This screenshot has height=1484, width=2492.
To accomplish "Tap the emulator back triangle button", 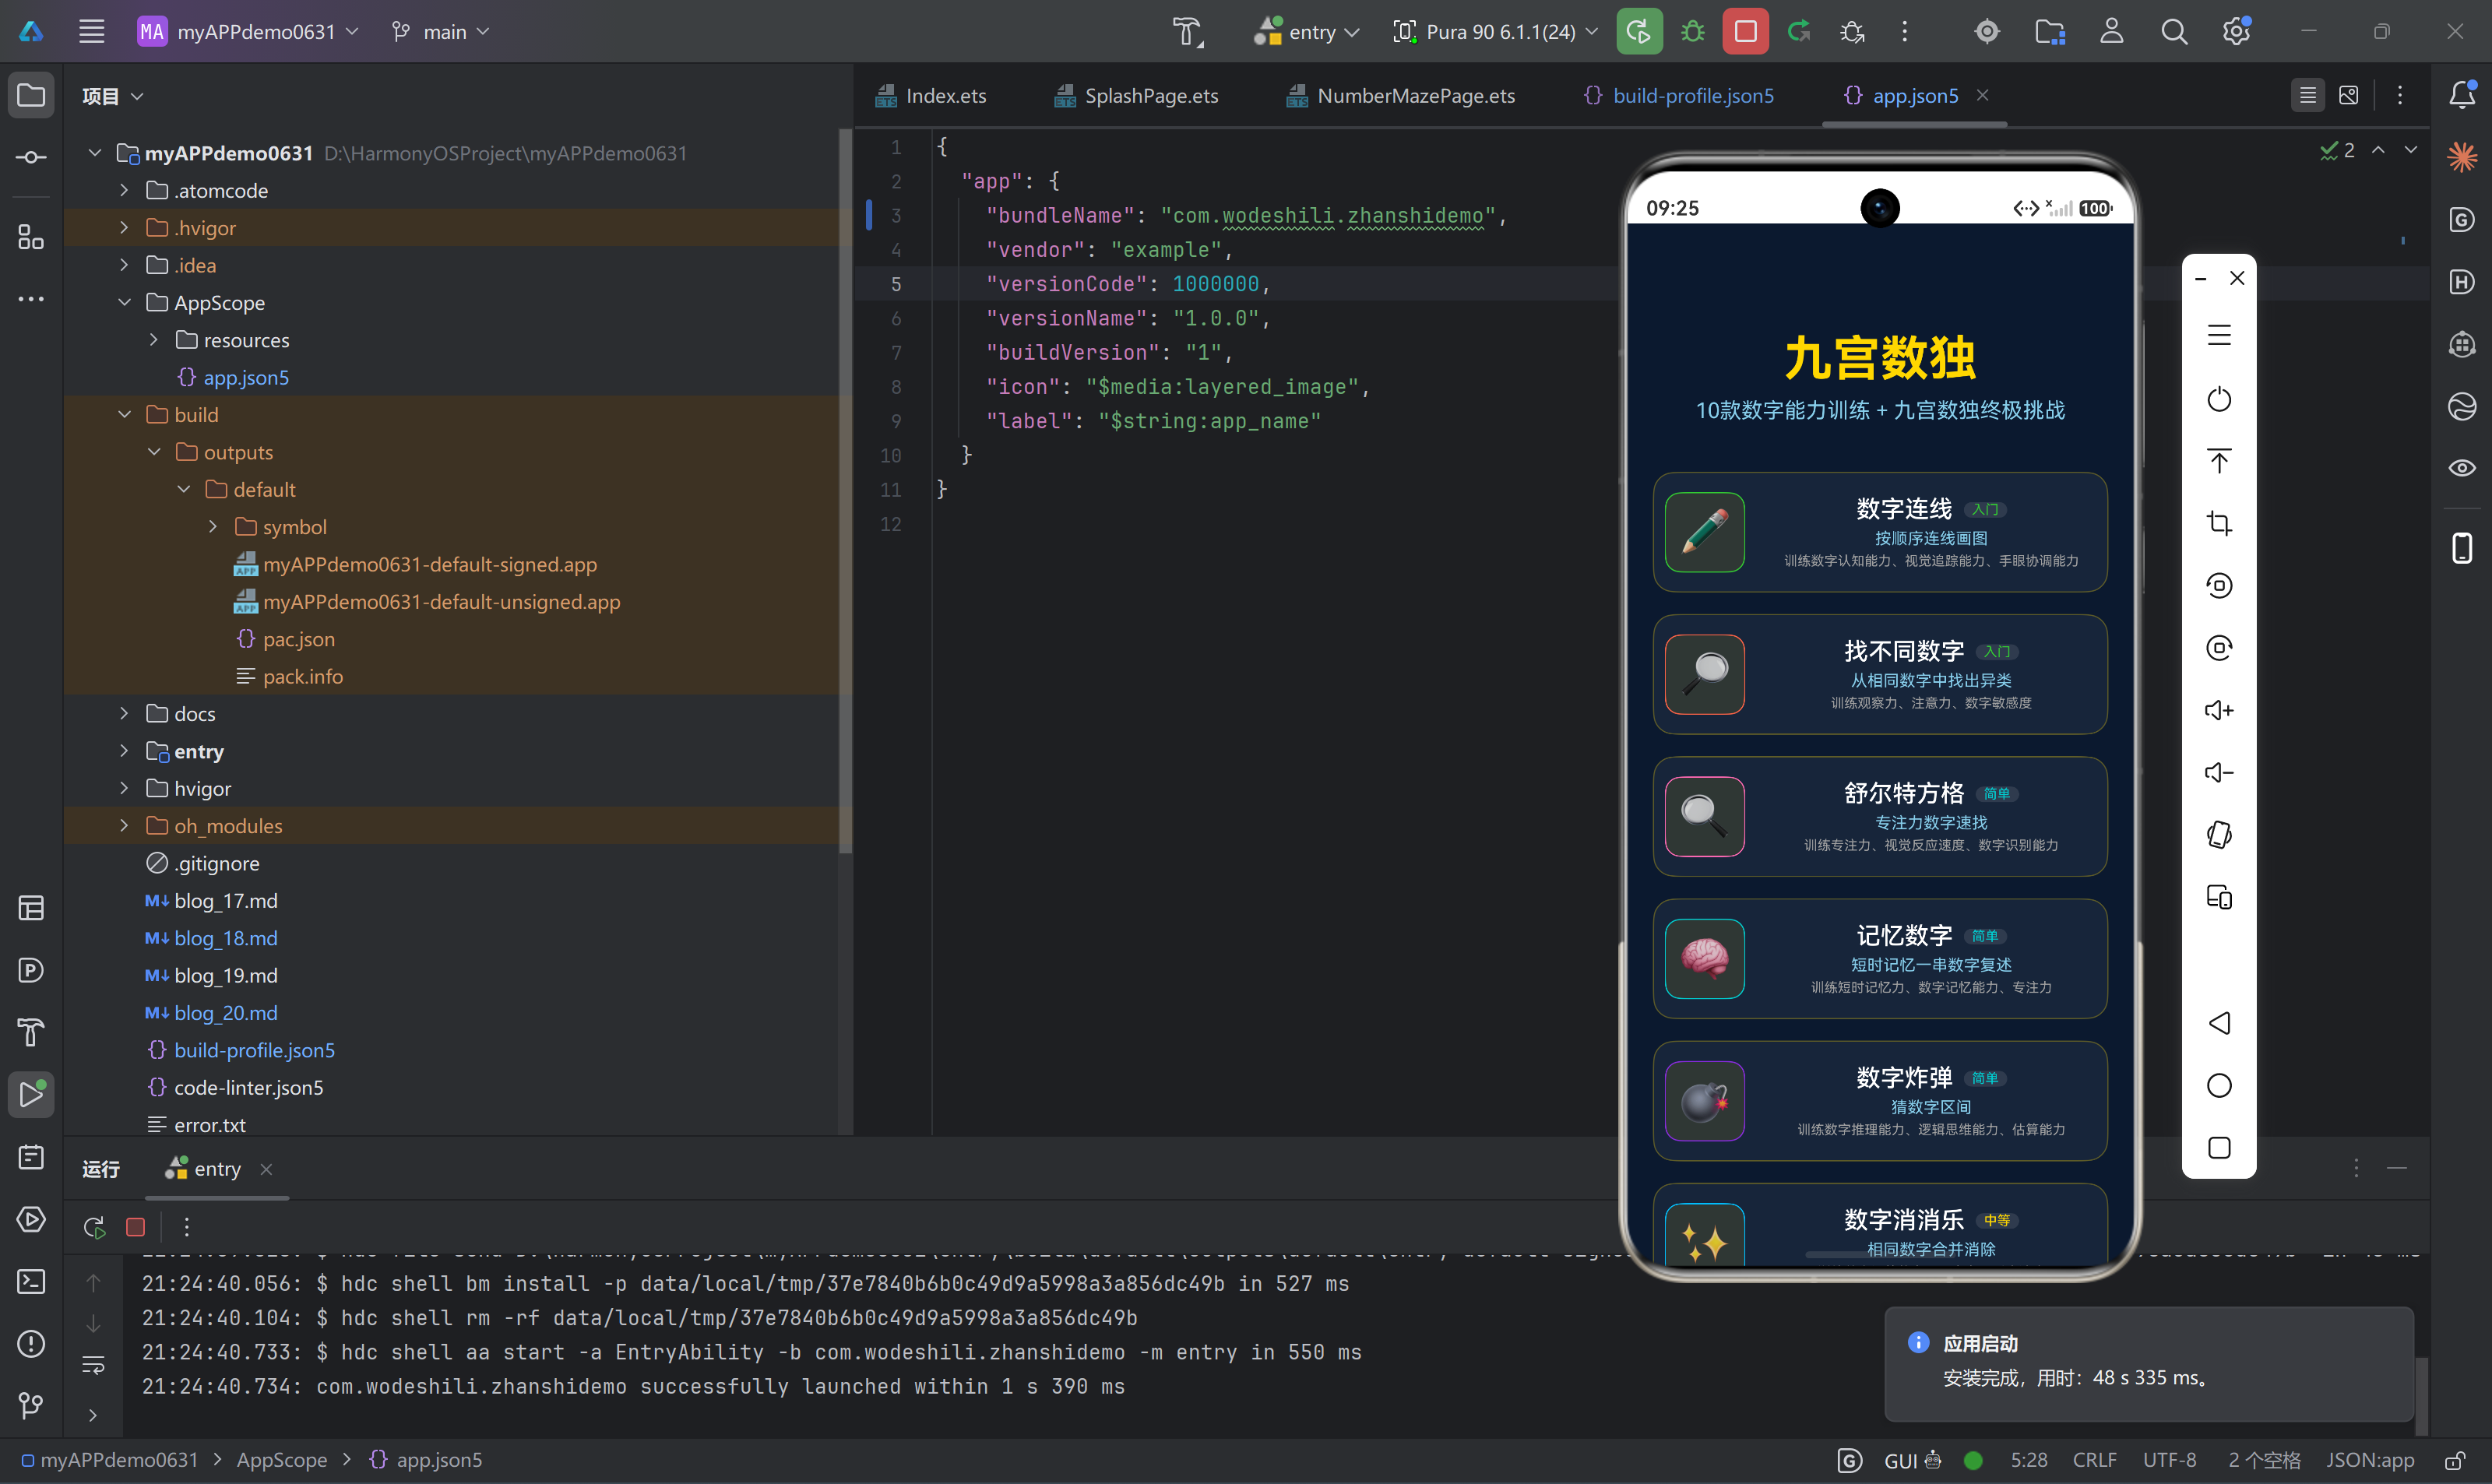I will [x=2218, y=1022].
